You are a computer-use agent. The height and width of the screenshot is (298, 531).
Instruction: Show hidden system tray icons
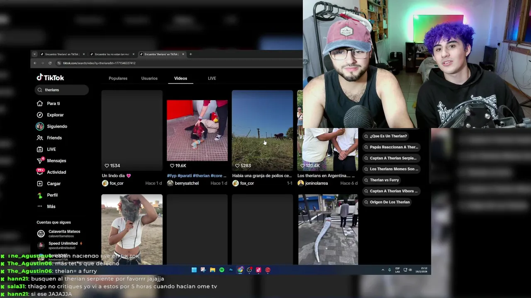click(x=383, y=270)
